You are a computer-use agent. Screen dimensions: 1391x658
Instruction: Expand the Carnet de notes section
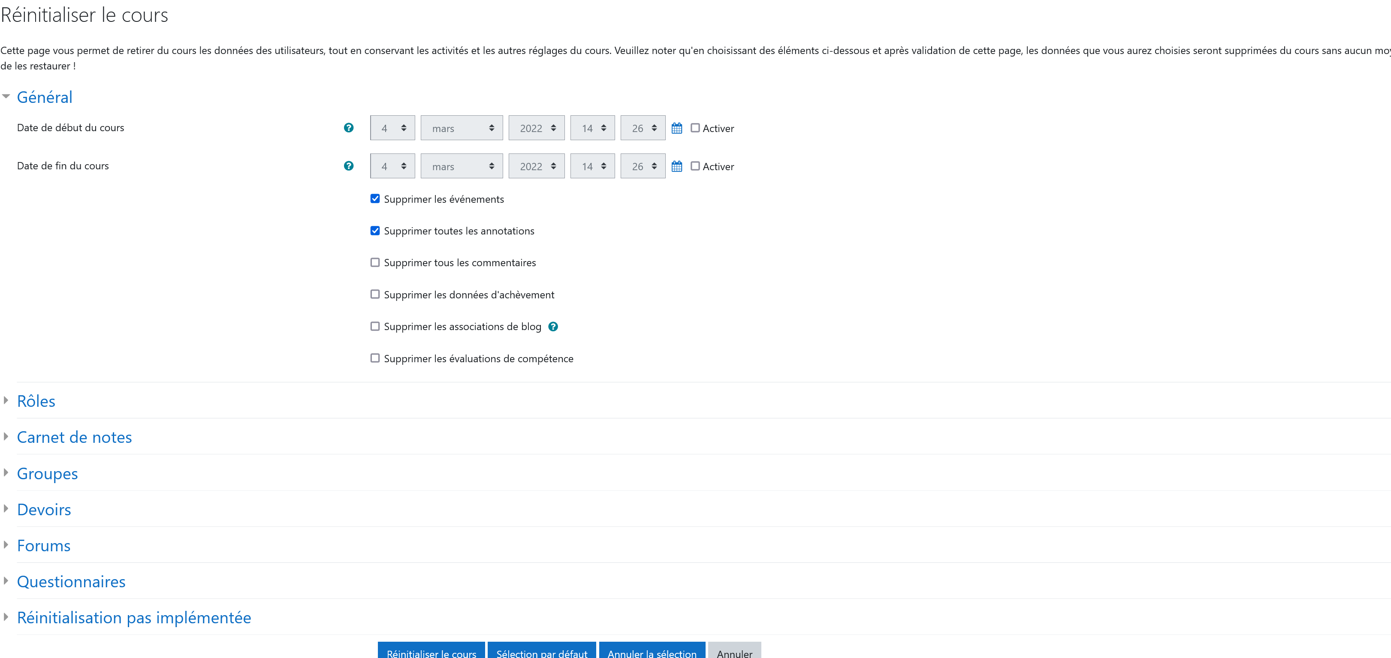(x=75, y=437)
